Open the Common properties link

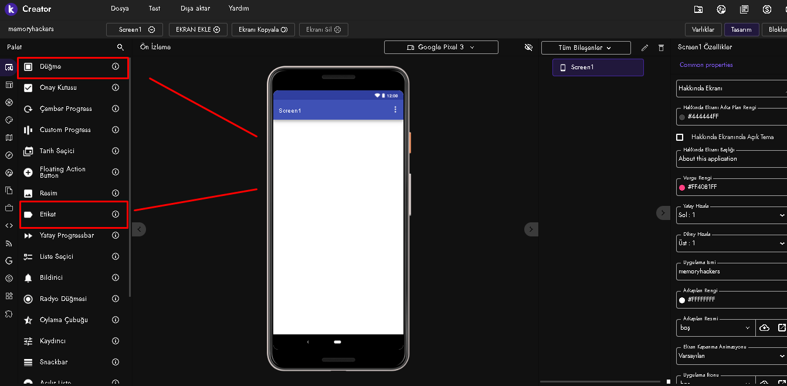click(x=706, y=65)
